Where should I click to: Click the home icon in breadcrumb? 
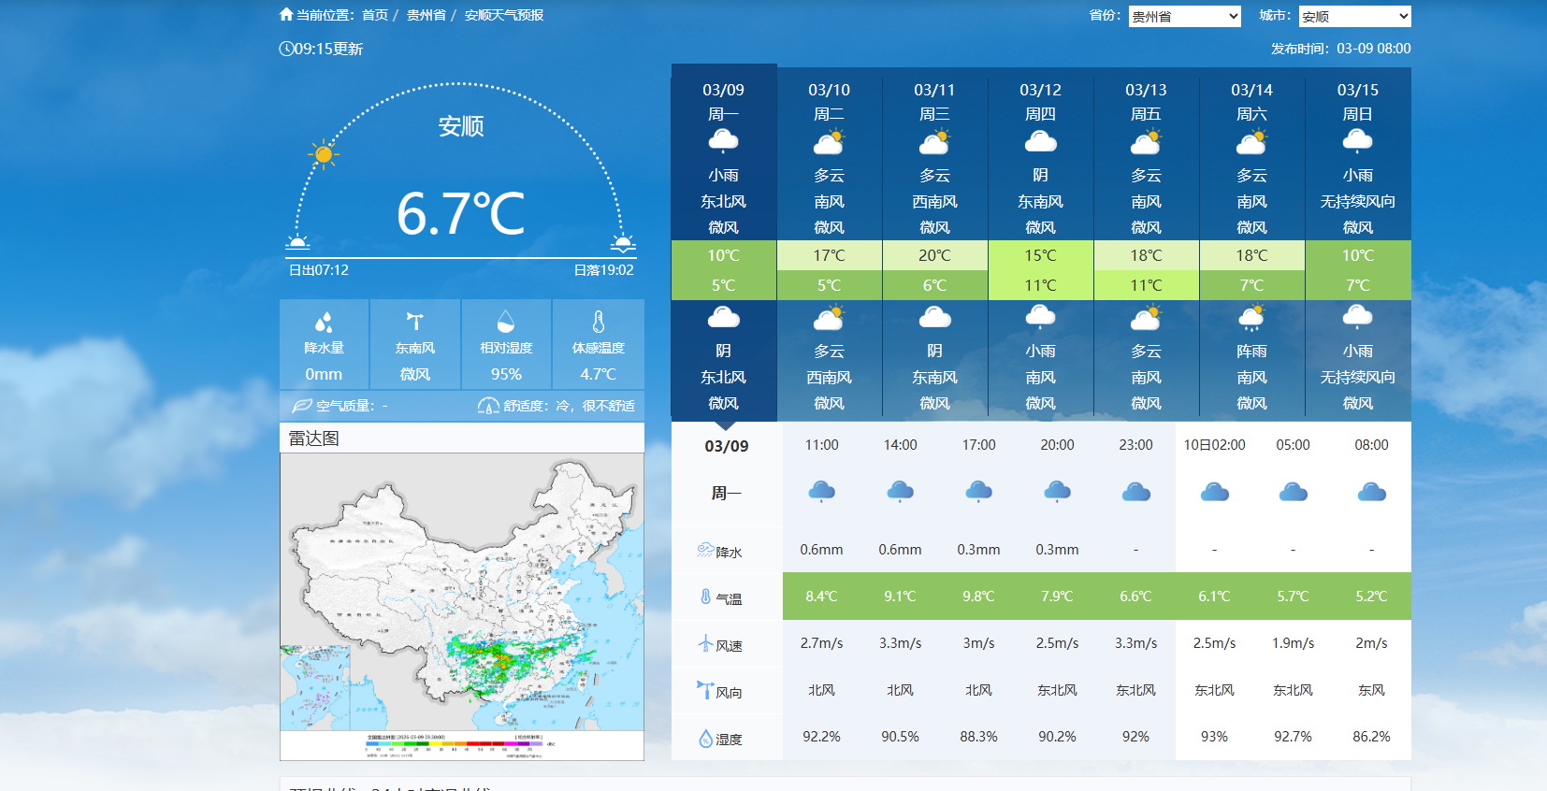pos(286,14)
